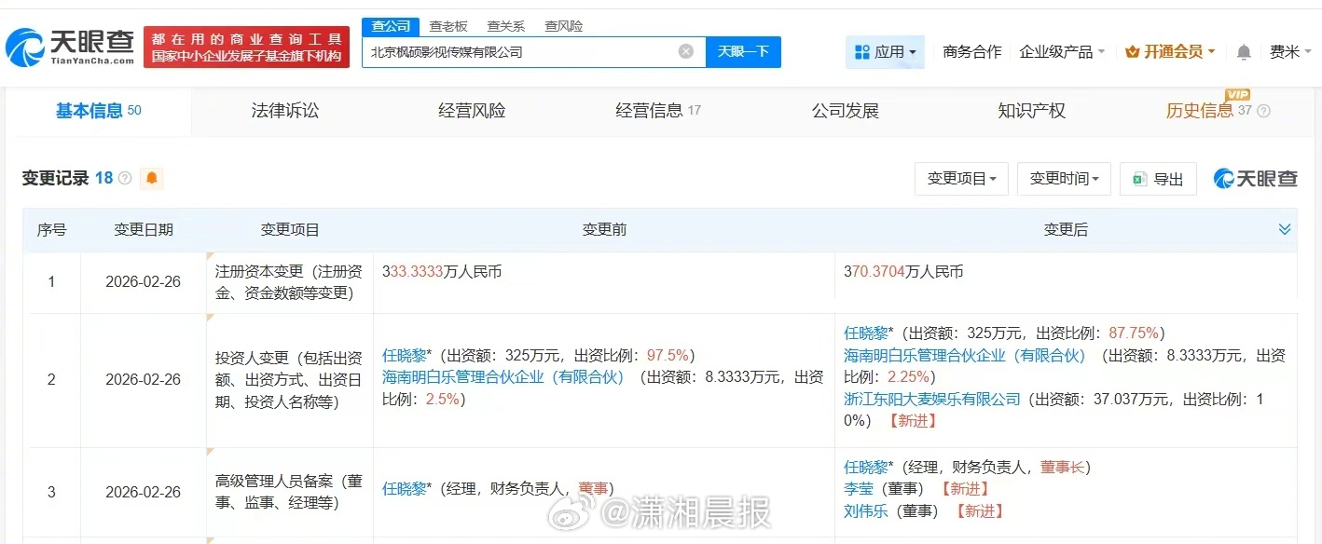Switch to the 经营信息 tab

[658, 111]
